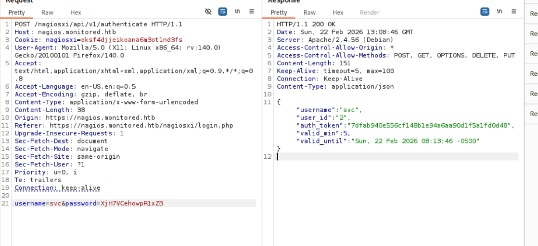Screen dimensions: 538x246
Task: Switch the response to the Render tab
Action: pyautogui.click(x=370, y=12)
